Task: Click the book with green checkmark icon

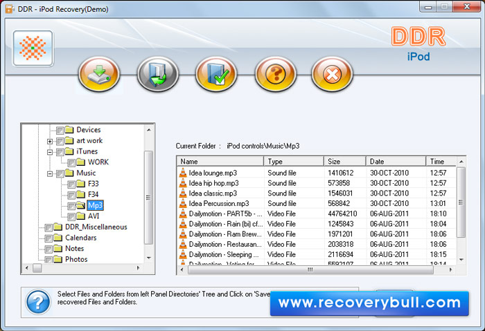Action: pyautogui.click(x=216, y=75)
